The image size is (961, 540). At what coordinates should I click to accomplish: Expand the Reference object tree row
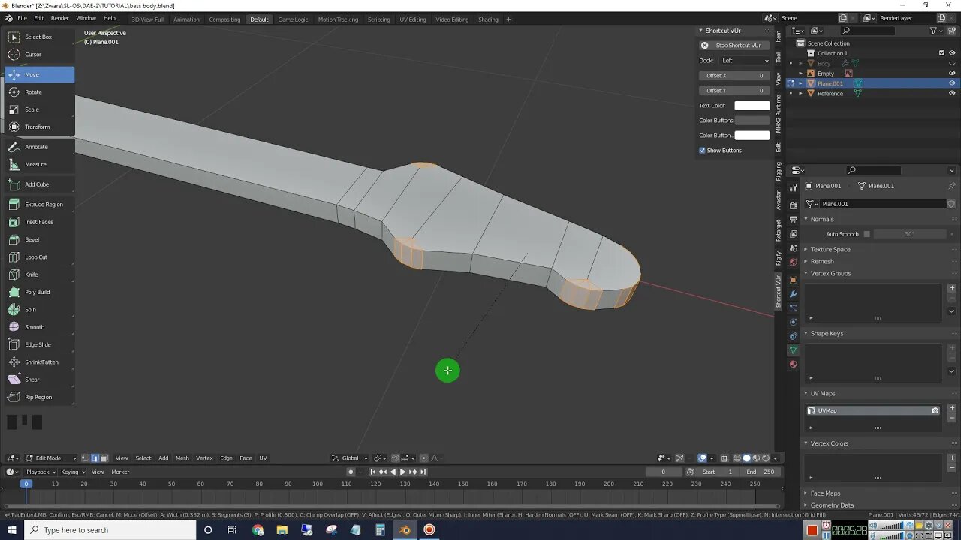click(x=800, y=94)
